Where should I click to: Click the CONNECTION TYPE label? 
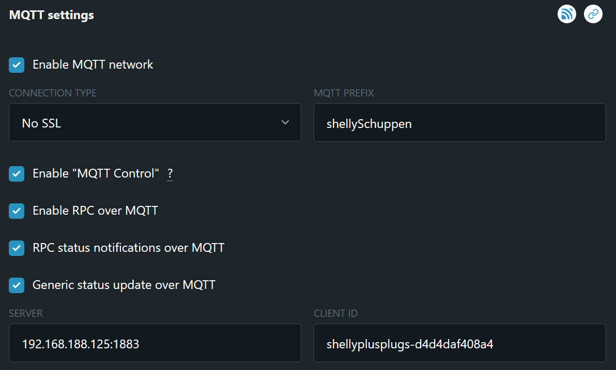coord(53,93)
